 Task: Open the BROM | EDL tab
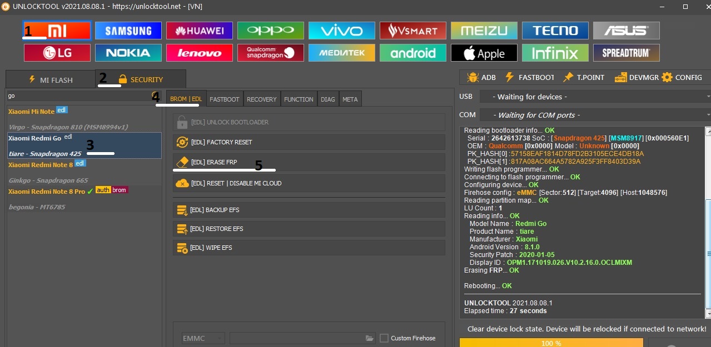tap(186, 99)
